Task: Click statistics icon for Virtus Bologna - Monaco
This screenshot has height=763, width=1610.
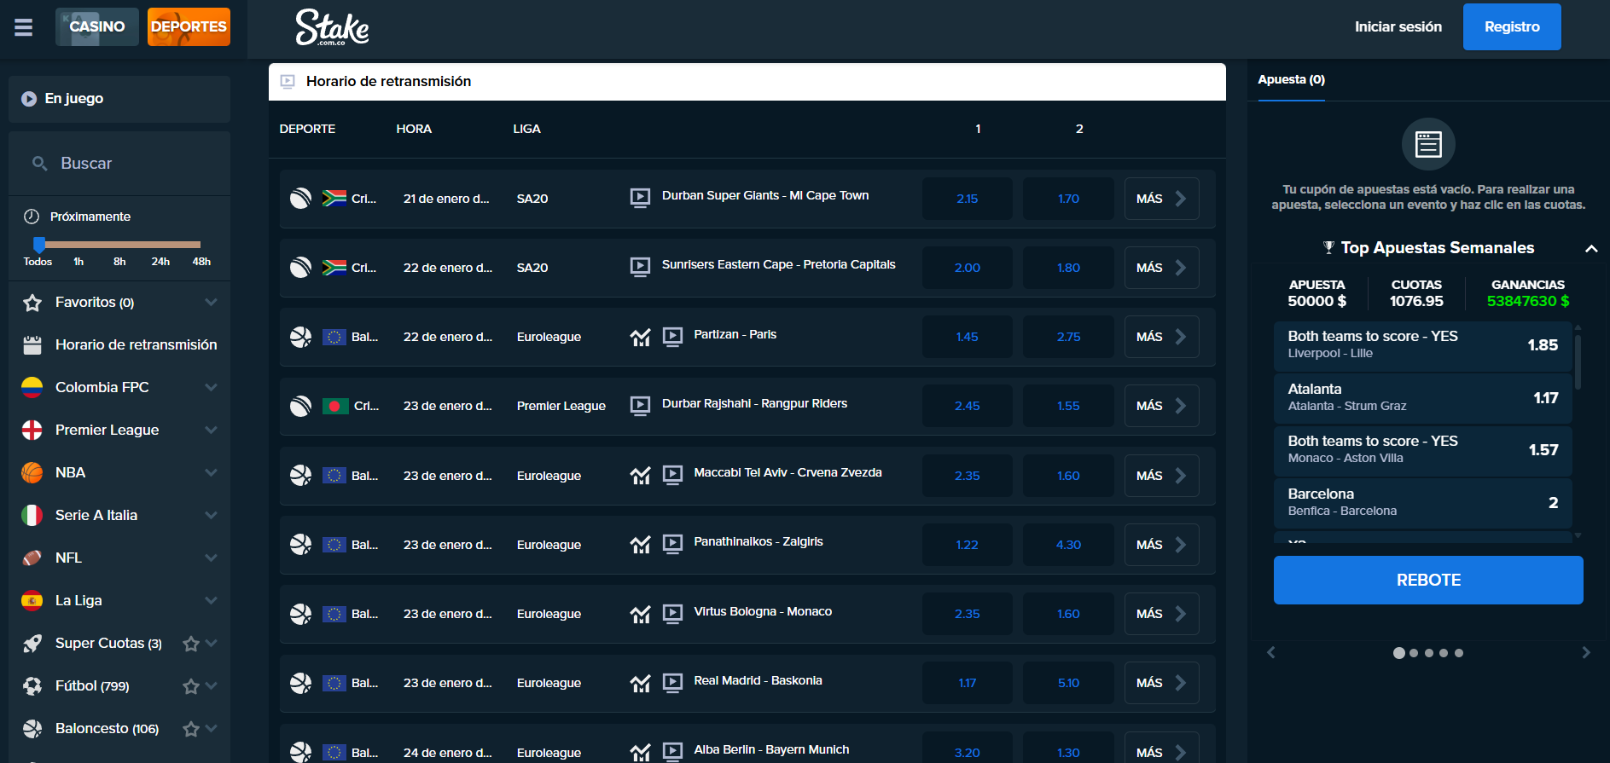Action: click(640, 614)
